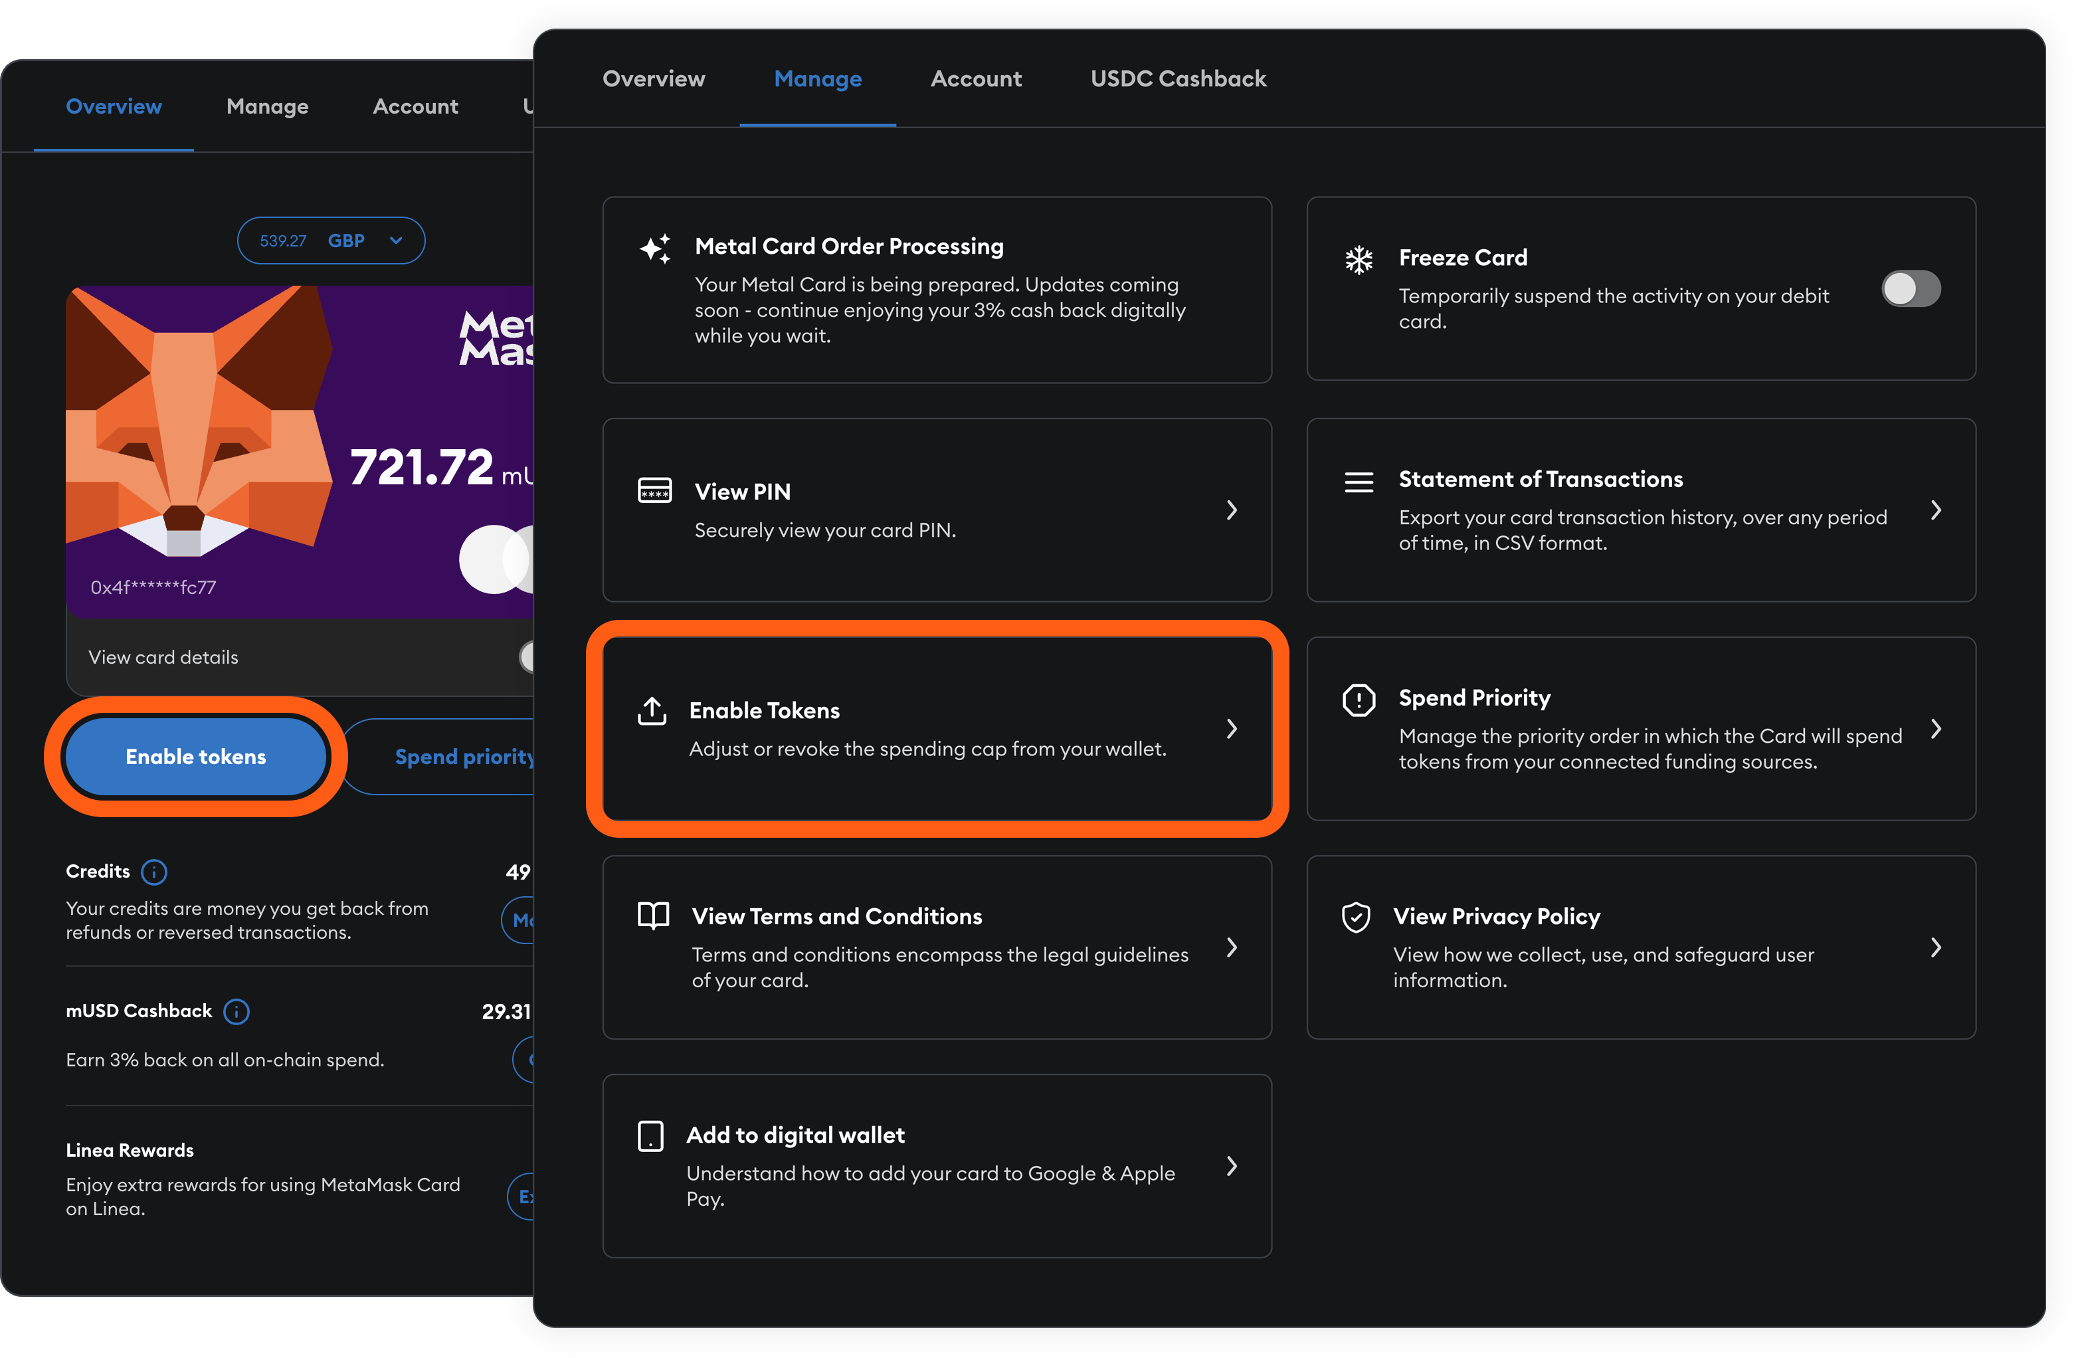The width and height of the screenshot is (2074, 1358).
Task: Click the Enable Tokens upload icon
Action: click(x=652, y=710)
